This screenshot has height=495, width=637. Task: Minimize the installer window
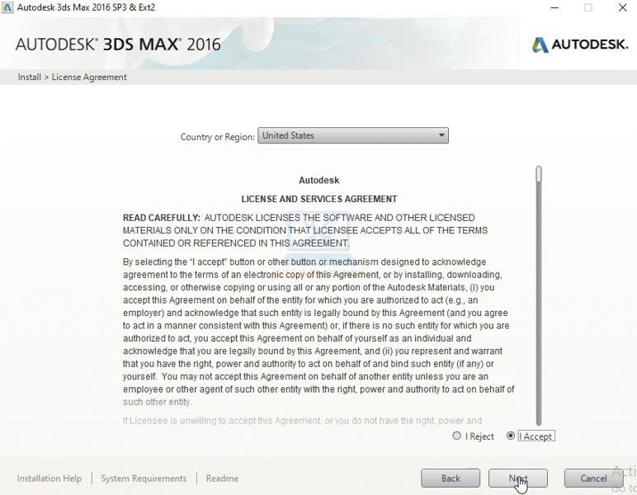coord(553,7)
